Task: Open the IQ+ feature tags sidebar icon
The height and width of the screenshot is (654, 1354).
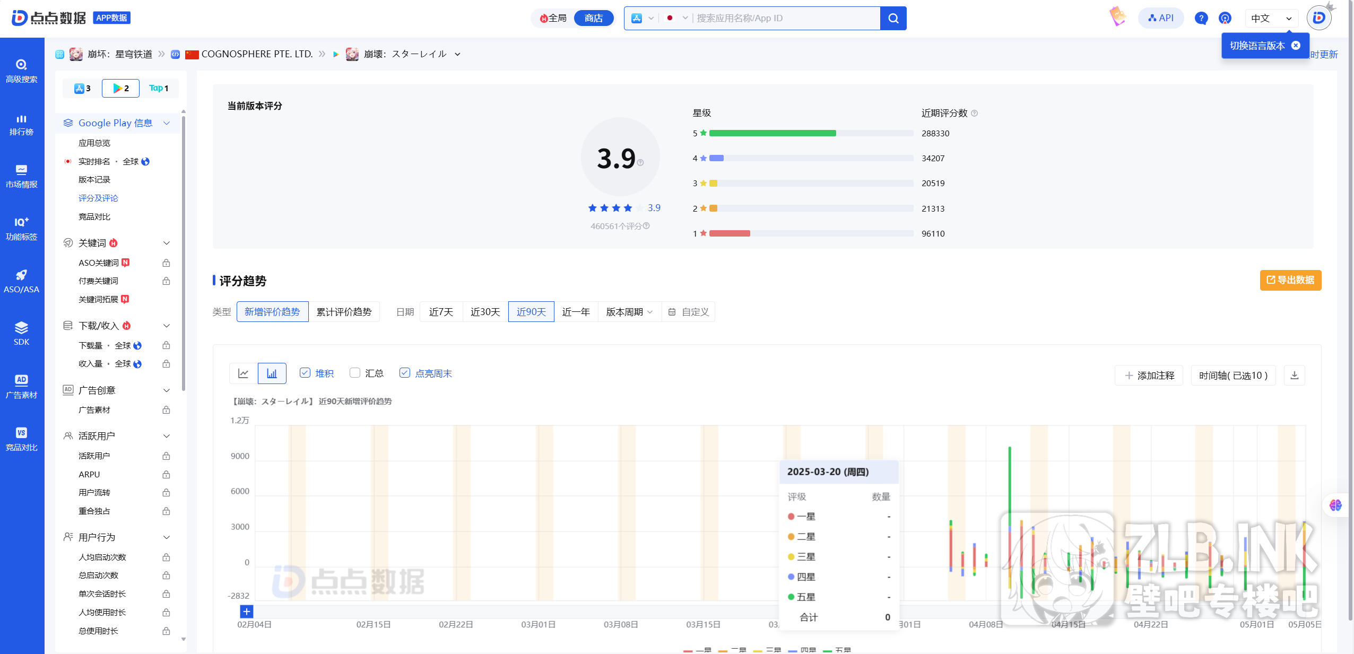Action: click(21, 229)
